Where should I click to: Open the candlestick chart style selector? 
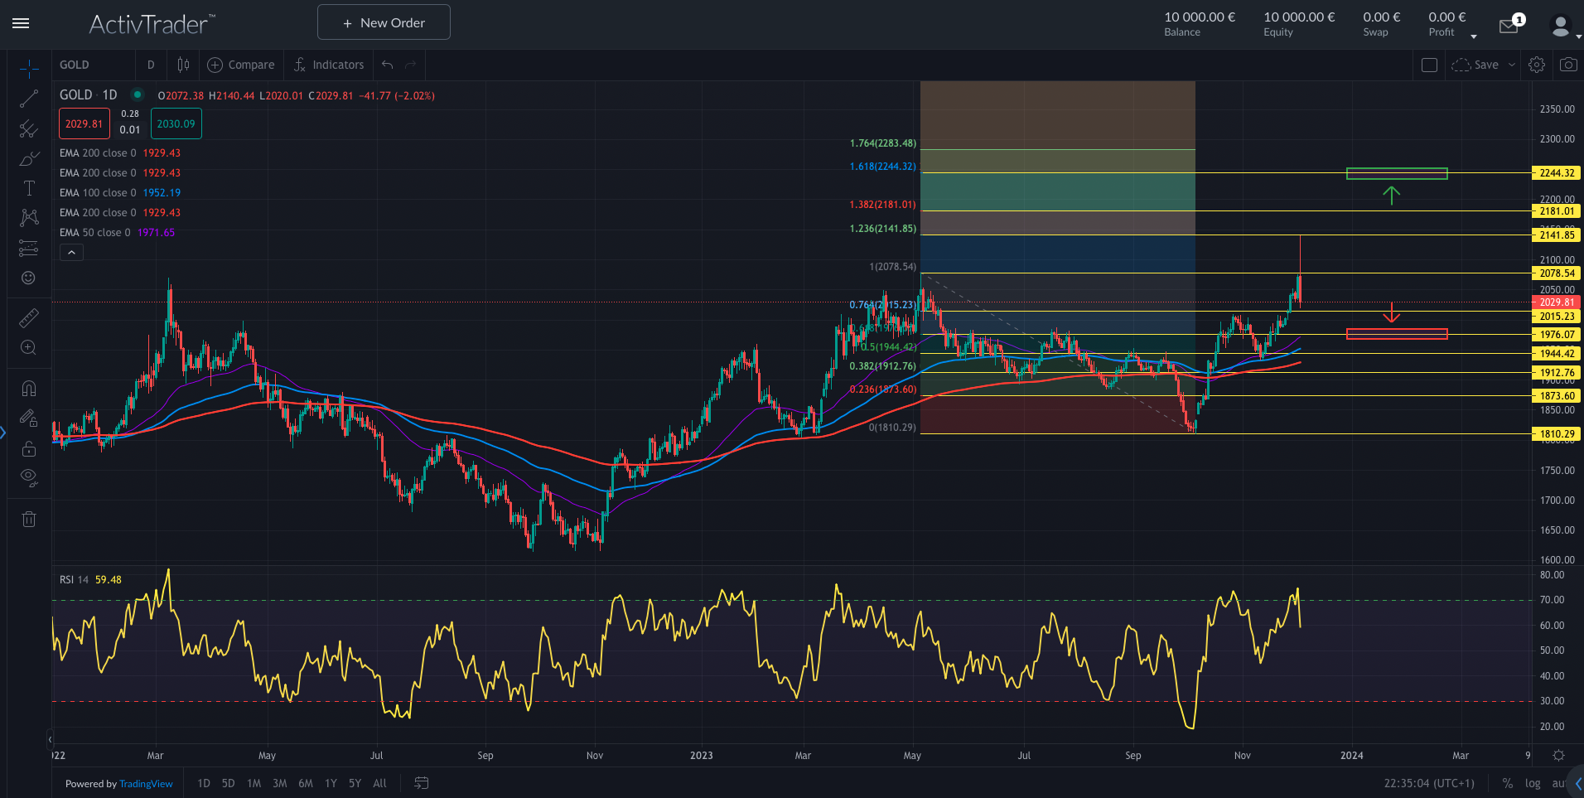pos(183,65)
